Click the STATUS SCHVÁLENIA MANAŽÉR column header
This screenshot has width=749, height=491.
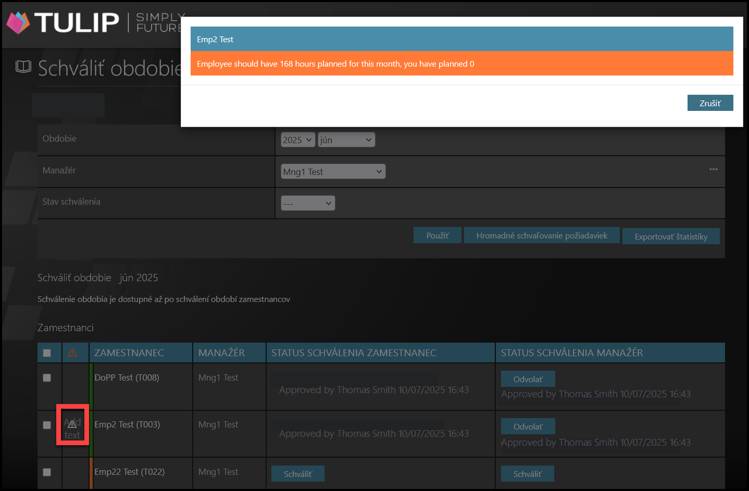coord(572,353)
